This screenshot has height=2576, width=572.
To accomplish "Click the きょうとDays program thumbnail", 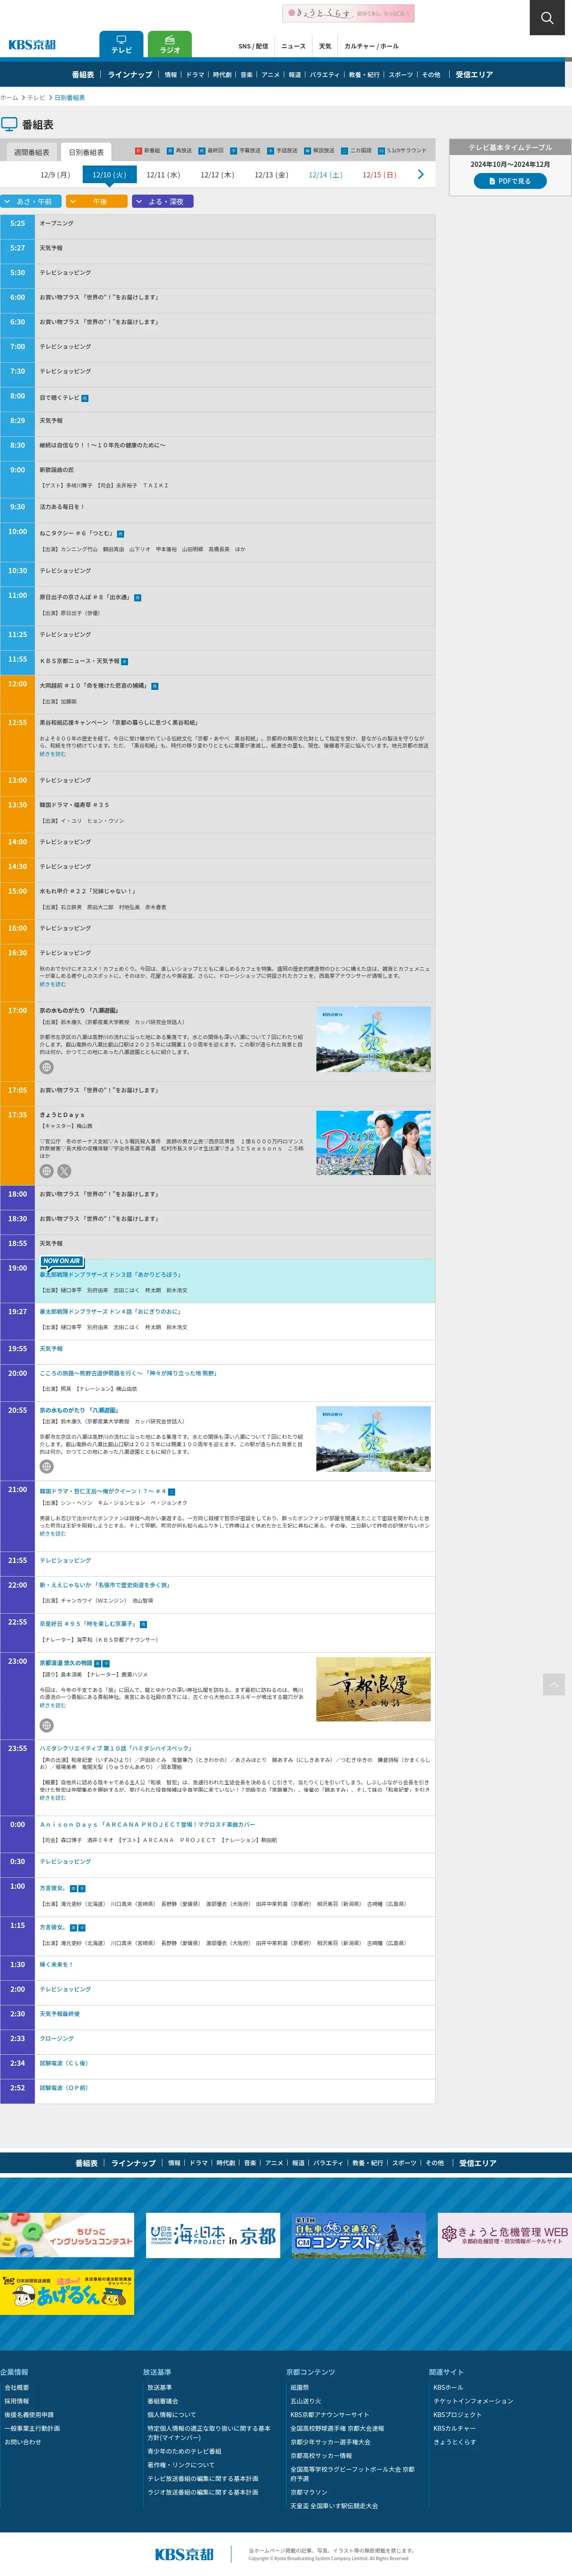I will [373, 1143].
